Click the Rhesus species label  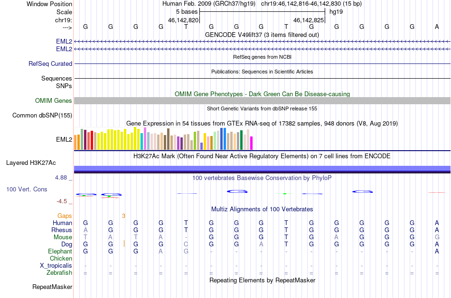coord(62,230)
